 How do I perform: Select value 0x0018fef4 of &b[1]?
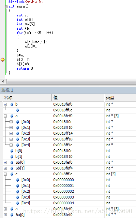(x=63, y=168)
